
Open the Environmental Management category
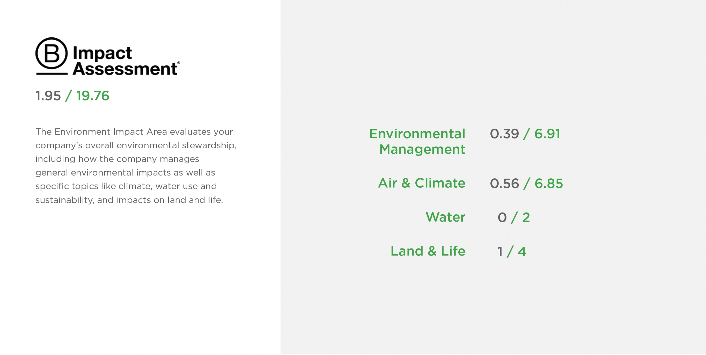click(417, 141)
